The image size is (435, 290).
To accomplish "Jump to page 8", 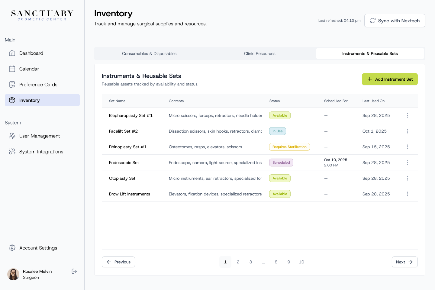I will [276, 262].
